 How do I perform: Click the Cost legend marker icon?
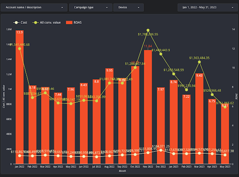(16, 22)
